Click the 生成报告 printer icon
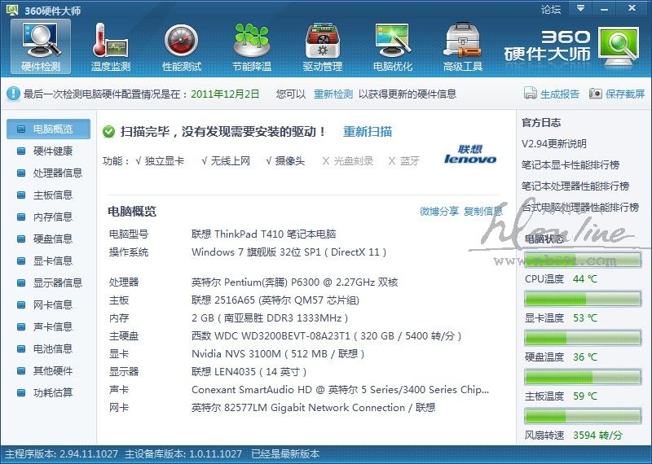Screen dimensions: 652x464 [531, 94]
